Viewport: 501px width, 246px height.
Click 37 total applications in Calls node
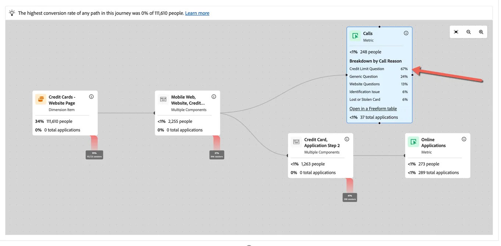379,117
